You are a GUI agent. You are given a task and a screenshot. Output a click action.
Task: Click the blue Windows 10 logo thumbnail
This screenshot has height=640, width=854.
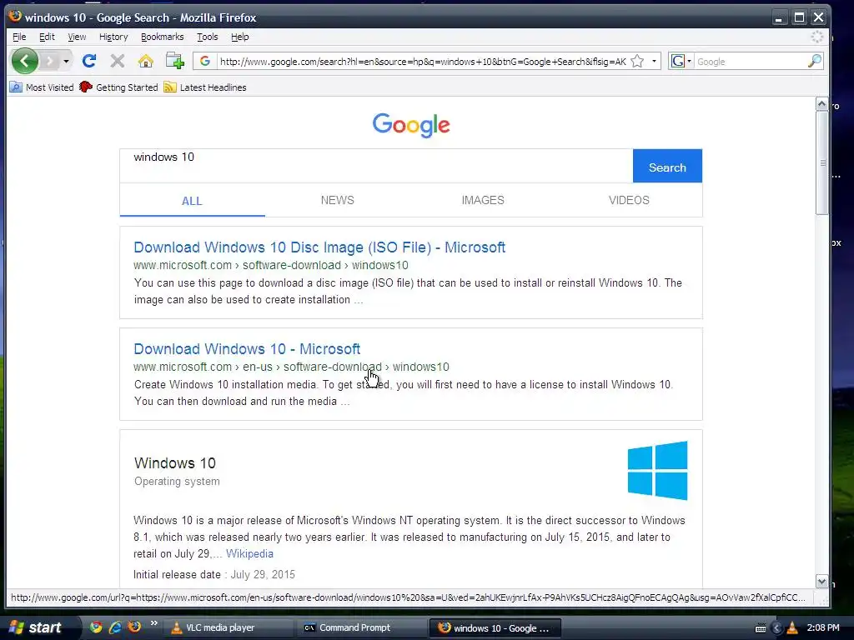[x=657, y=471]
